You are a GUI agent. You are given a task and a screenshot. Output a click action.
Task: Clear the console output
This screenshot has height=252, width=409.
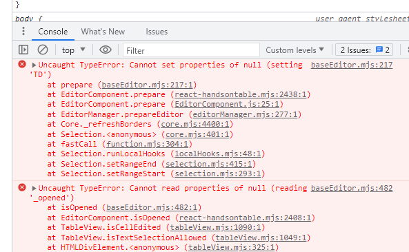(x=43, y=50)
